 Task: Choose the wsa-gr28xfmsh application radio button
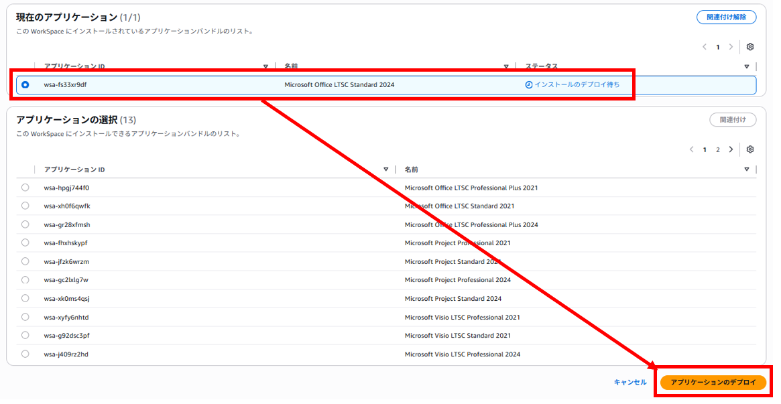point(25,224)
